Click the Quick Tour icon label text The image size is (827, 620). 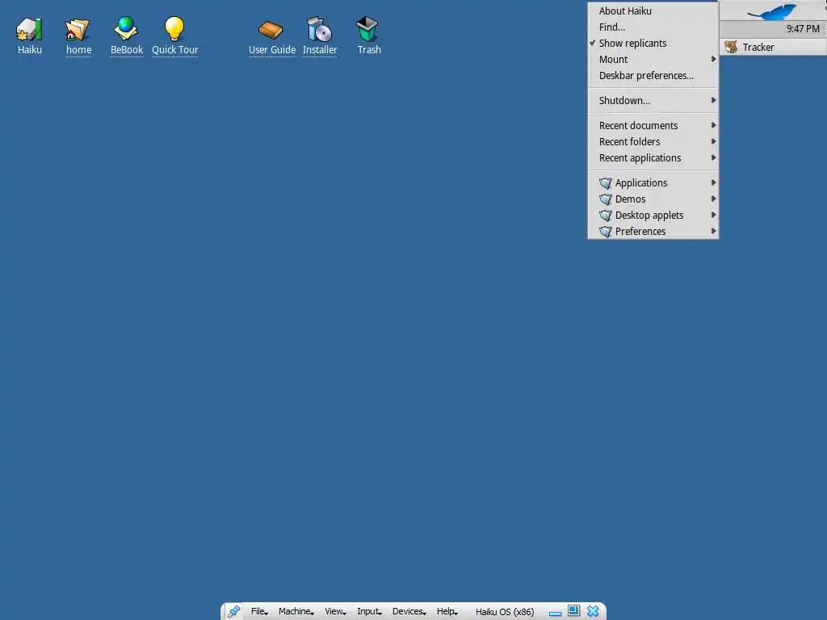tap(175, 50)
